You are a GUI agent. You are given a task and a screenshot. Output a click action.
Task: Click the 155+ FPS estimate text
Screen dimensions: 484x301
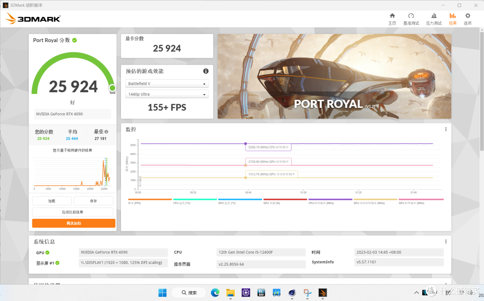(x=167, y=107)
